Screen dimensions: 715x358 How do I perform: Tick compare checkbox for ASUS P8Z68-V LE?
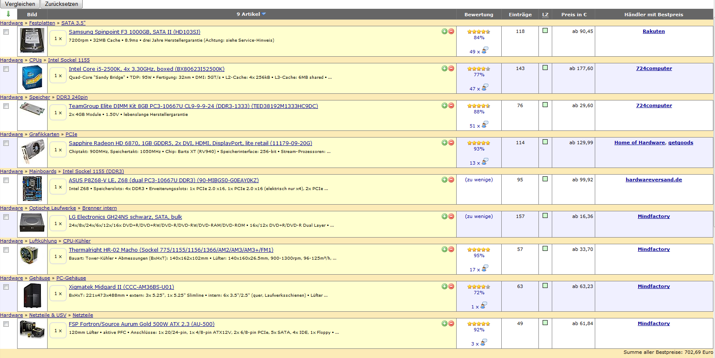coord(6,180)
